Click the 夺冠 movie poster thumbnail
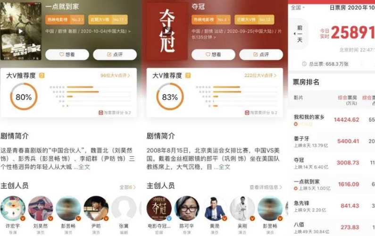 point(167,31)
